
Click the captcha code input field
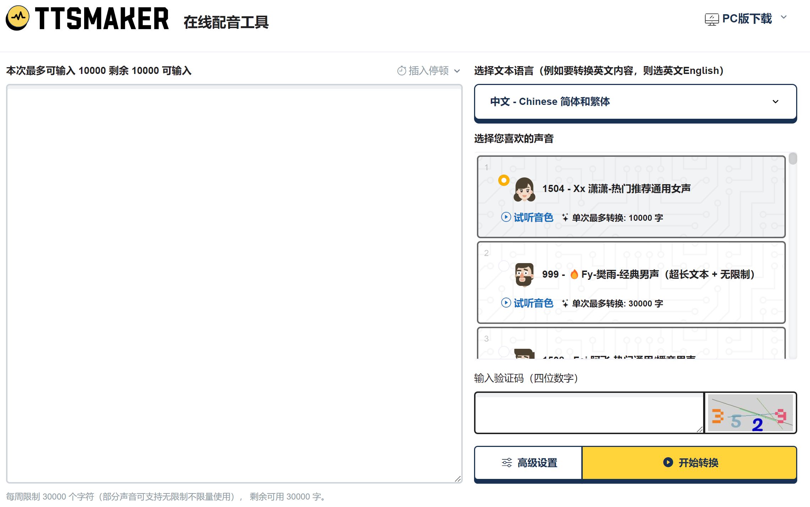tap(589, 413)
